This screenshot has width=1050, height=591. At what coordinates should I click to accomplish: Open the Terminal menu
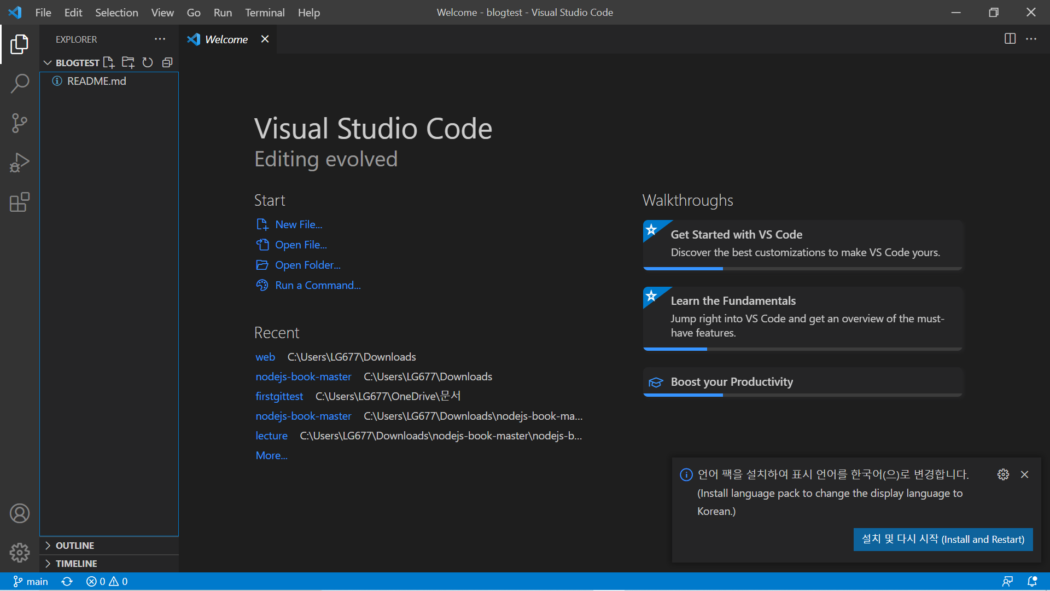pos(265,12)
